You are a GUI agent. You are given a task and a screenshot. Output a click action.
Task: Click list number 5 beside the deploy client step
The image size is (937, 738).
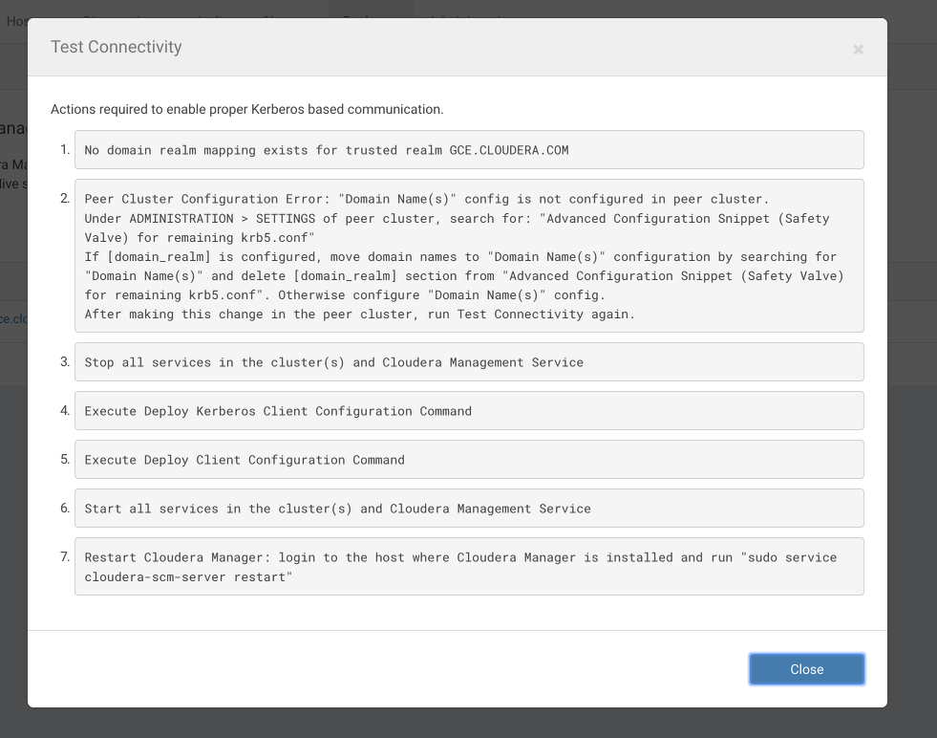coord(65,459)
